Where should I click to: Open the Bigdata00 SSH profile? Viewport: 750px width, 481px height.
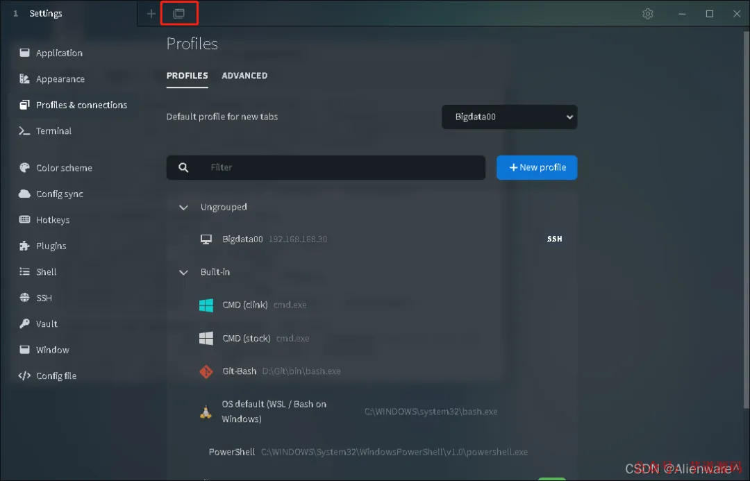pos(372,239)
